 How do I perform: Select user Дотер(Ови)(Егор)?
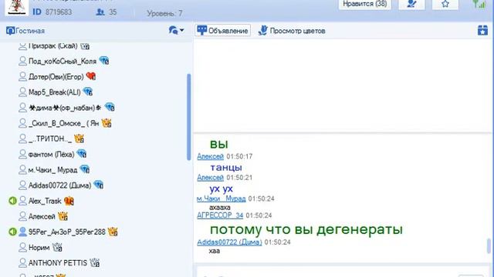point(56,77)
